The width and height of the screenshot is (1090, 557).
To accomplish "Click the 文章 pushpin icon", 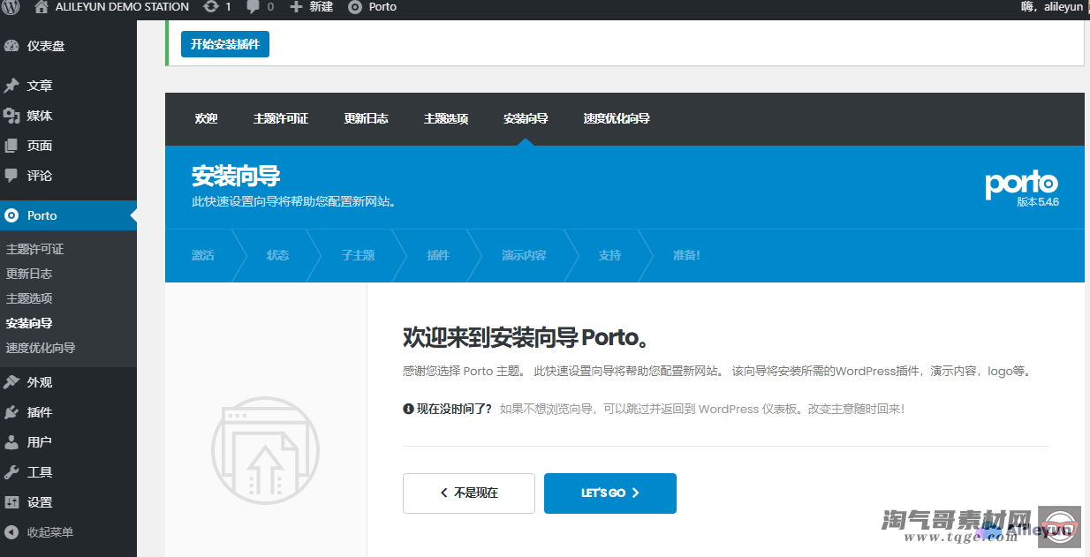I will click(x=11, y=86).
